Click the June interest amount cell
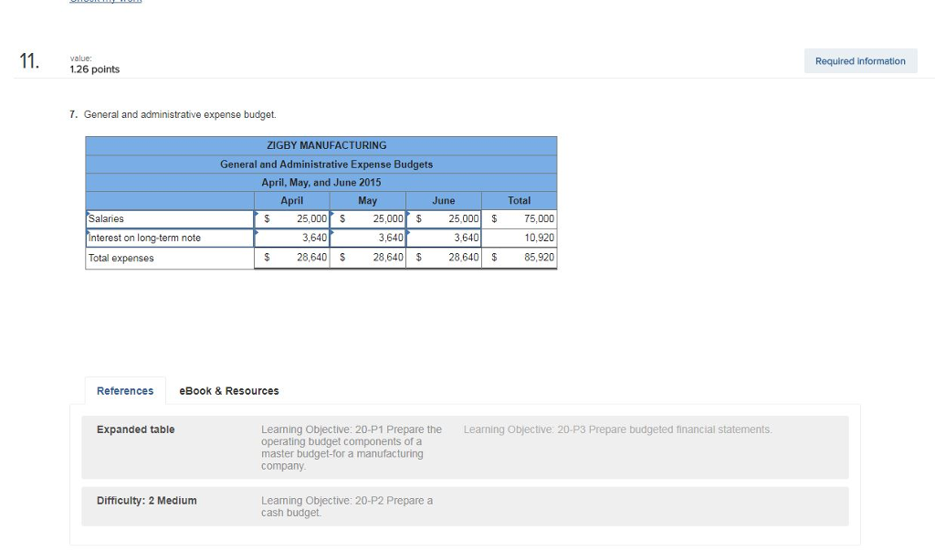 pos(445,238)
